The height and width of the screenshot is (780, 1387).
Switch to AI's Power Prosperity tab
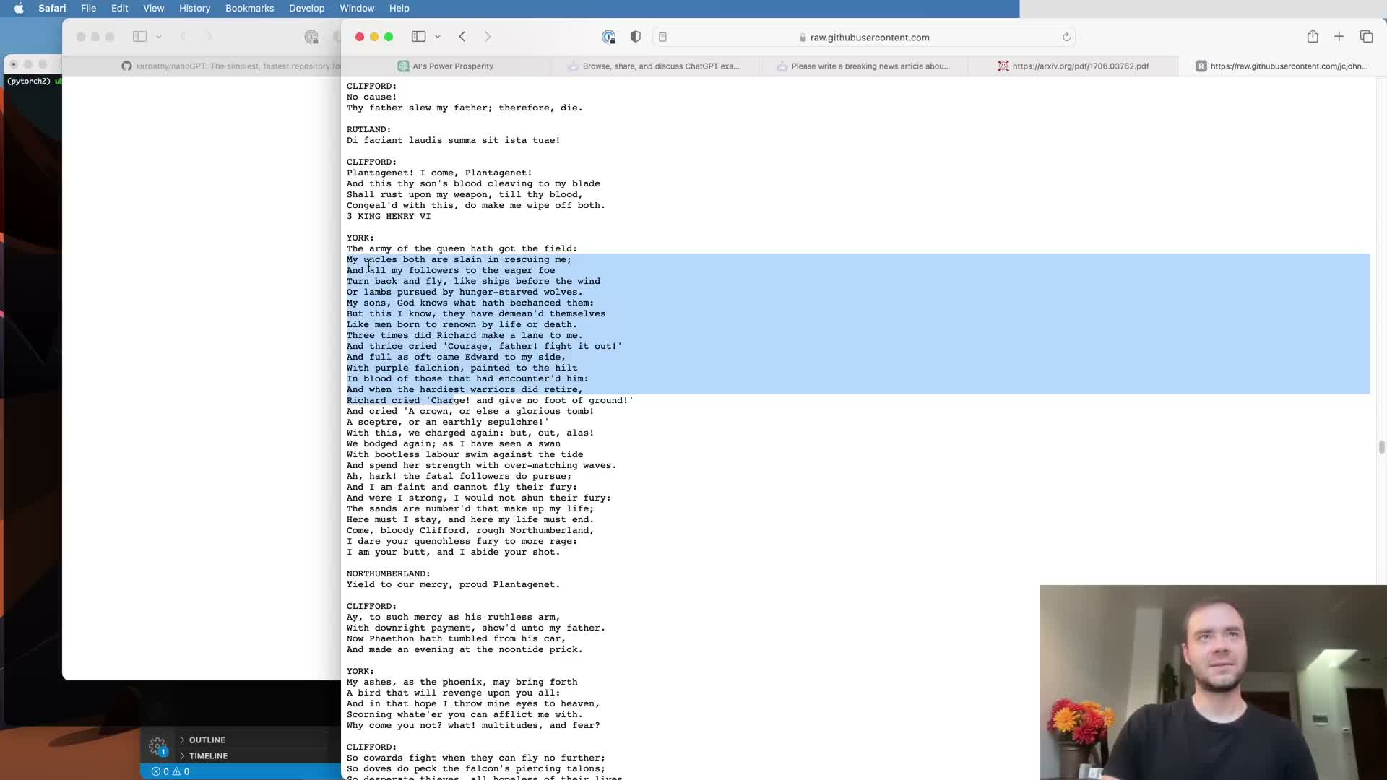coord(446,66)
